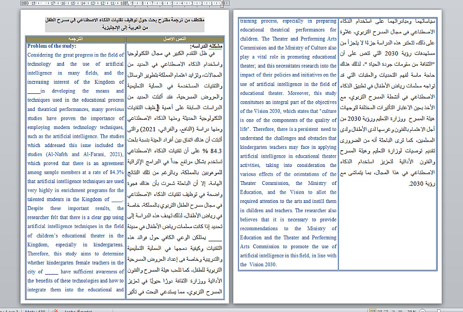
Task: Click the blank after 'city of'
Action: tap(52, 273)
